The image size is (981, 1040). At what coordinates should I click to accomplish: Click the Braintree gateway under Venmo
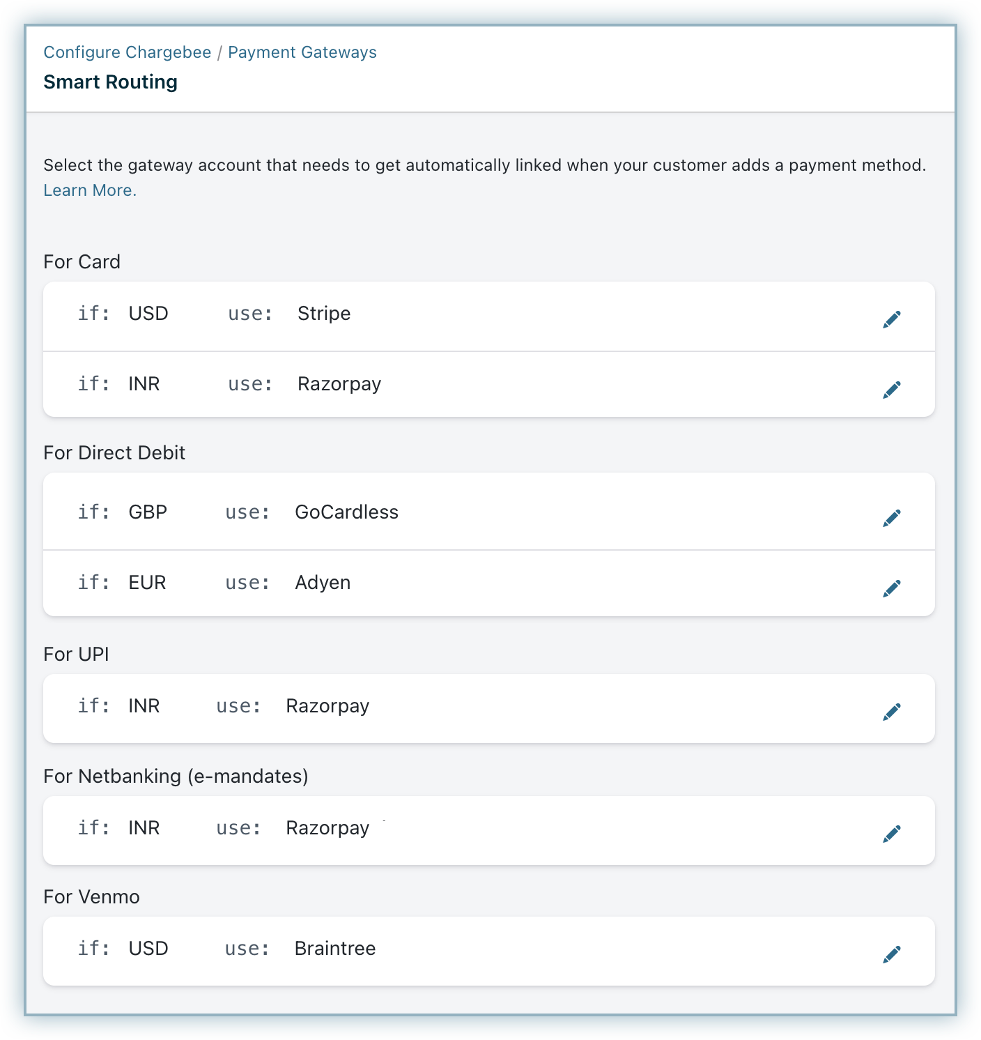coord(334,949)
